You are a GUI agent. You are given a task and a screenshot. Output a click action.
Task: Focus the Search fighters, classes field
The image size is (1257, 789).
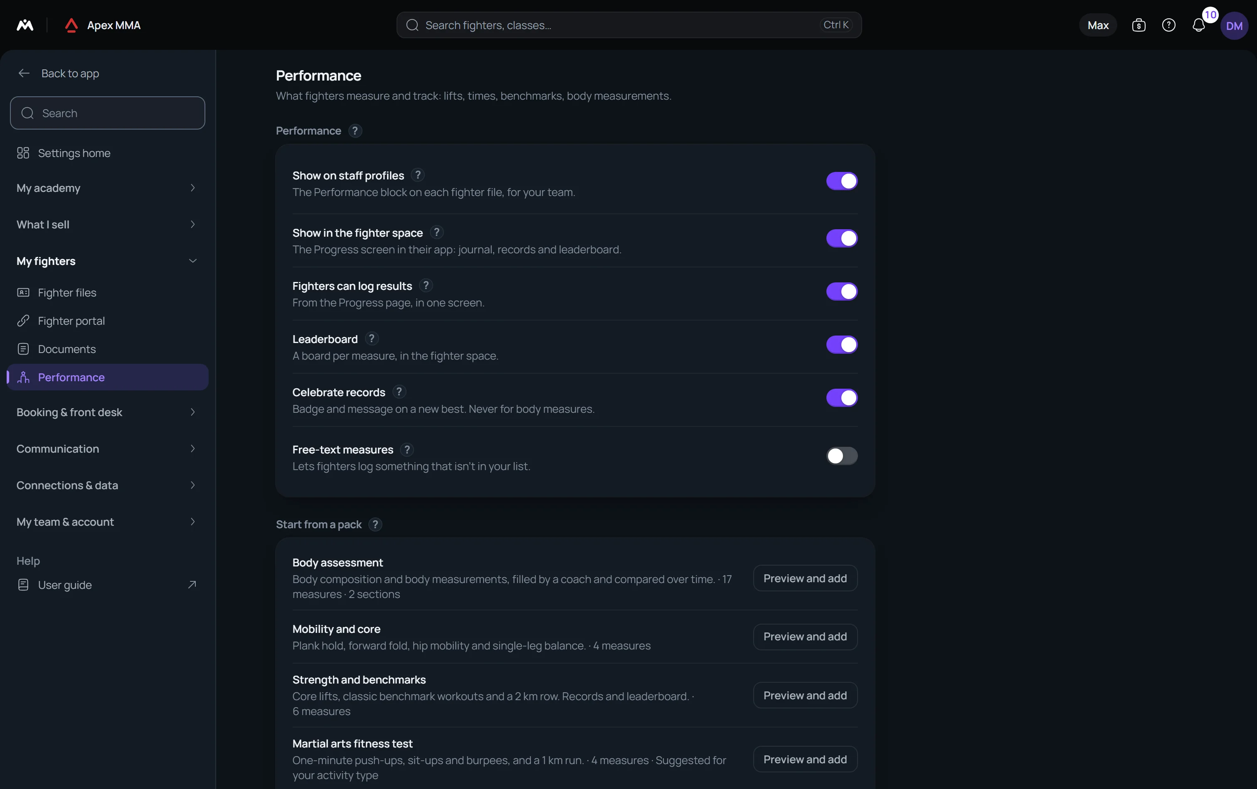point(629,25)
